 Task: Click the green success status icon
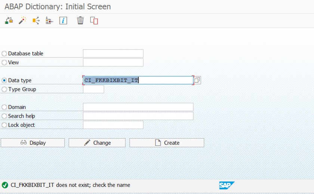pyautogui.click(x=5, y=185)
